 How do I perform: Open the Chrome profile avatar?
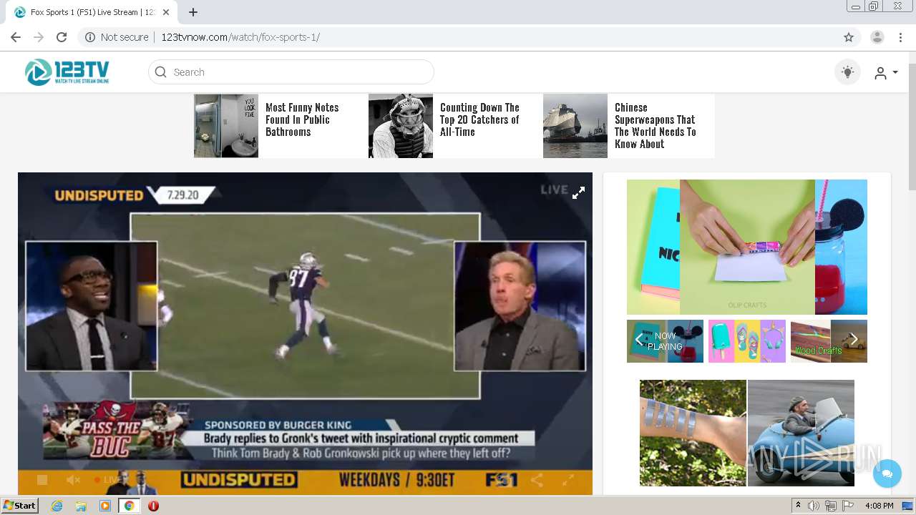[x=877, y=37]
